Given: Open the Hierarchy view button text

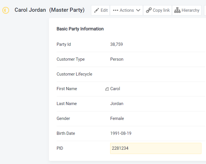Looking at the screenshot, I should (190, 10).
